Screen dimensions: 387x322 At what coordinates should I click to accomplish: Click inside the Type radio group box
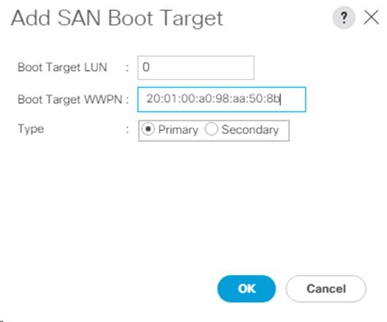[x=214, y=130]
